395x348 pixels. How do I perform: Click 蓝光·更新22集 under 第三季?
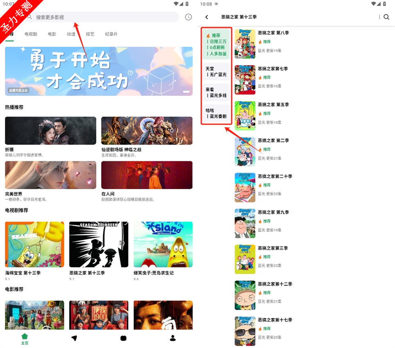coord(269,265)
